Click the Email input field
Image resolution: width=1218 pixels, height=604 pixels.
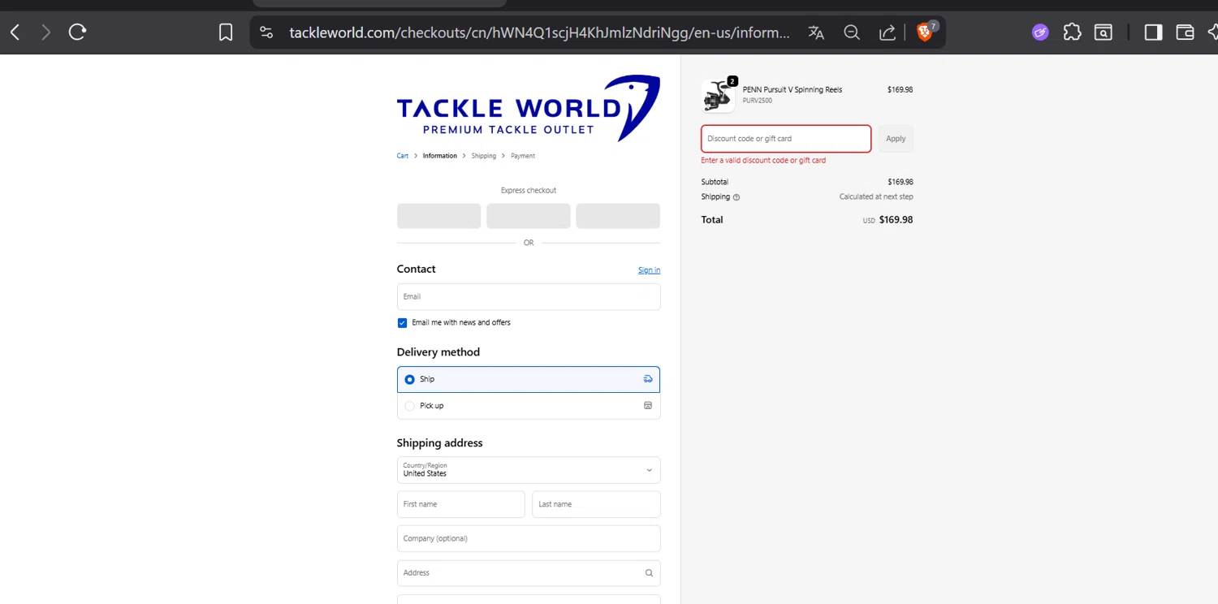[x=529, y=297]
